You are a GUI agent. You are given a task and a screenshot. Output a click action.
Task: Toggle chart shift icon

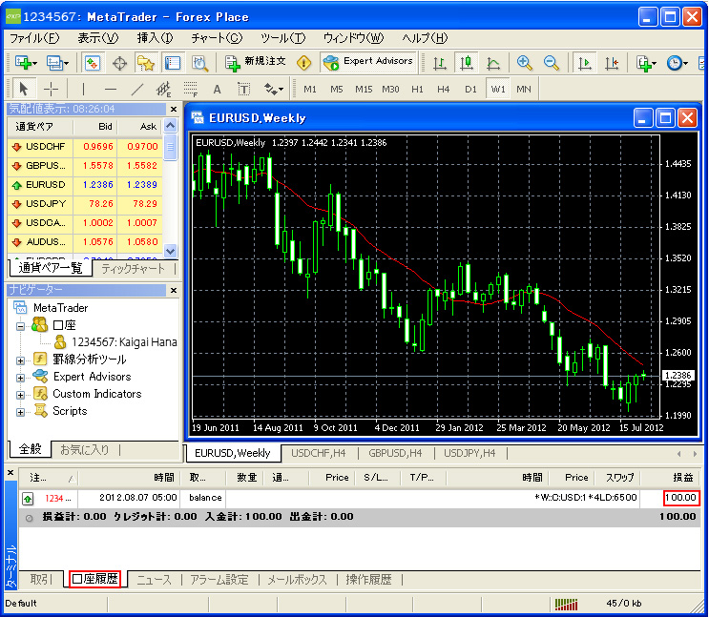pyautogui.click(x=612, y=63)
